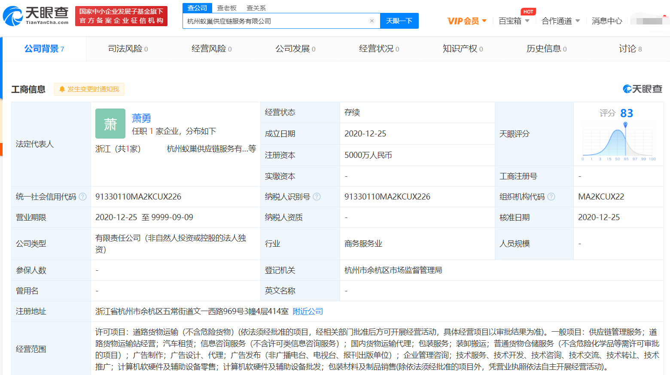Click the 浙江（共1家） region text
The image size is (670, 375).
click(118, 149)
